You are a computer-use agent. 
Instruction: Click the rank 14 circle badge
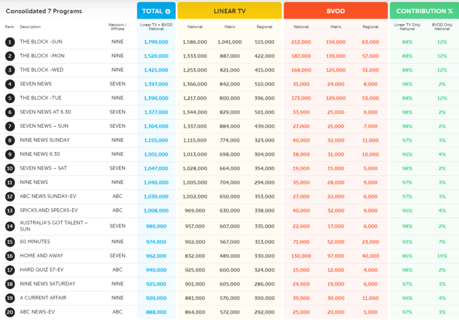click(x=10, y=226)
